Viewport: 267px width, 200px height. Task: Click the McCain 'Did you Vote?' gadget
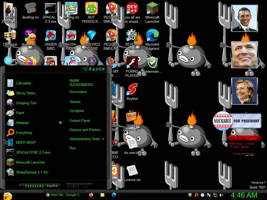point(245,55)
